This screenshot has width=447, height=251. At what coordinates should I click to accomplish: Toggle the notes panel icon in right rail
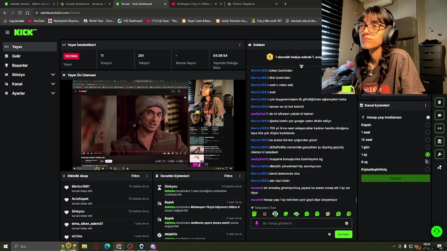point(439,102)
